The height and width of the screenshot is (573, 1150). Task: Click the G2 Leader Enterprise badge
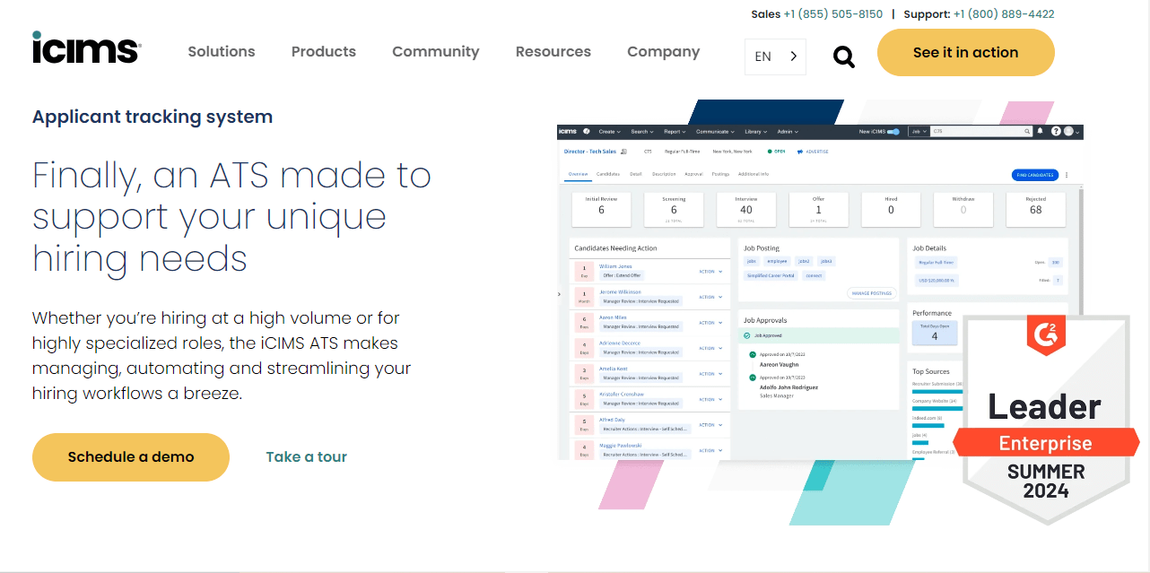click(x=1045, y=420)
